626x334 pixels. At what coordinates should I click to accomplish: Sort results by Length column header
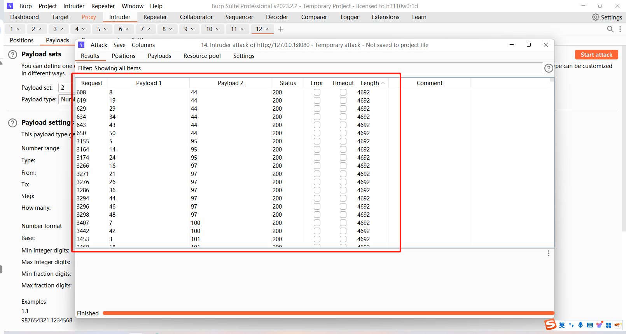(372, 83)
